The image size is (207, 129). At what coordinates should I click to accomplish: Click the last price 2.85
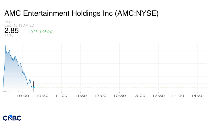click(x=11, y=31)
